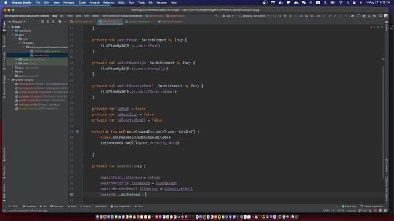394x221 pixels.
Task: Click override gutter icon at line 29
Action: pos(77,131)
